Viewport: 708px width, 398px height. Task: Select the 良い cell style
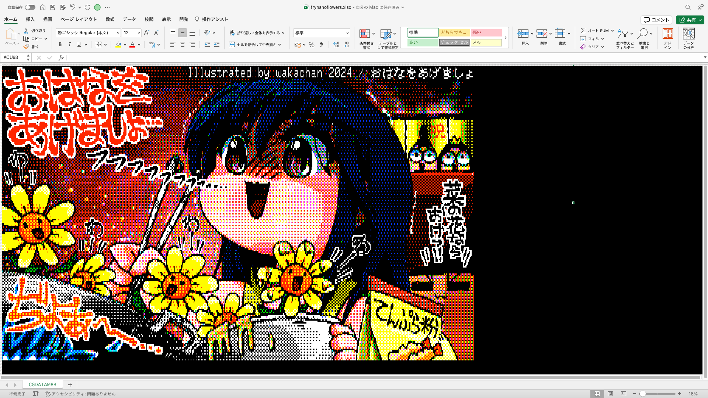pos(423,42)
